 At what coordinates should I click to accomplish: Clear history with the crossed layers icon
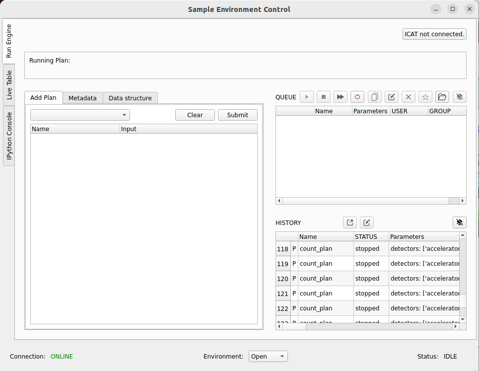coord(460,223)
